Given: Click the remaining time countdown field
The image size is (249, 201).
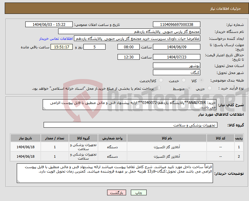Looking at the screenshot, I should [62, 47].
